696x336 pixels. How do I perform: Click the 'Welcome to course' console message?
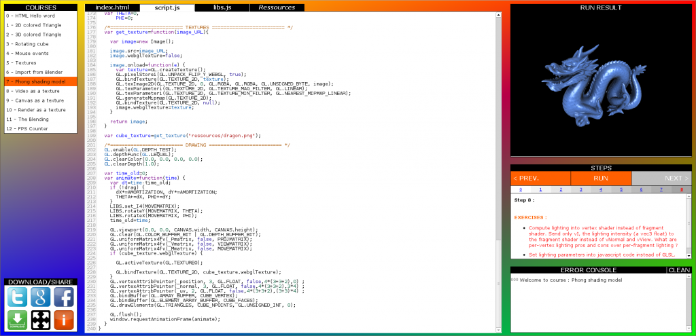tap(571, 280)
